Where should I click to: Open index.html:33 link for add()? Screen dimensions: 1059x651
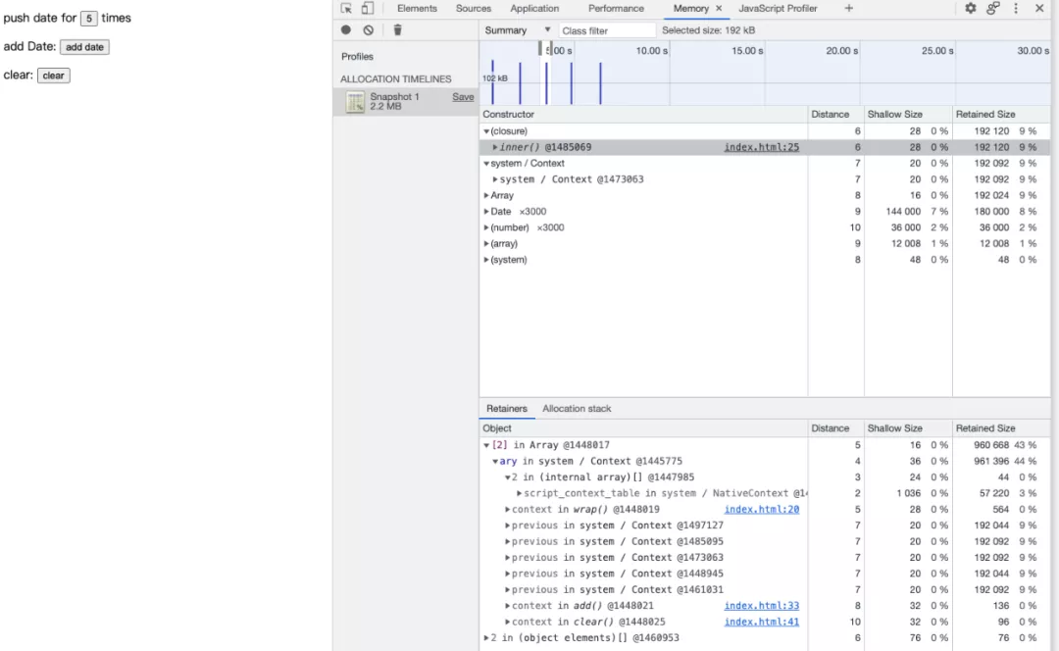[x=761, y=606]
